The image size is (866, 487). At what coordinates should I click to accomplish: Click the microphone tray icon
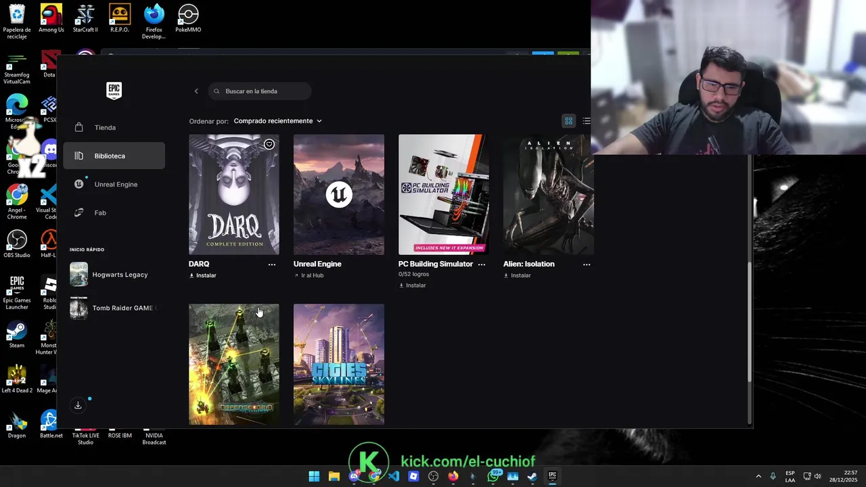click(773, 476)
